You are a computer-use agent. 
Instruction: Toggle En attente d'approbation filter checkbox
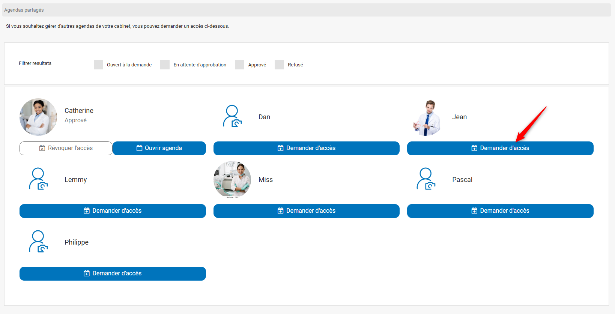(x=165, y=65)
